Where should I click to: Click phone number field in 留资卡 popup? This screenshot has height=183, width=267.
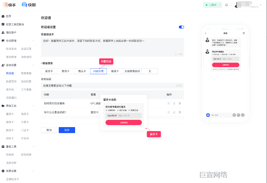tap(123, 115)
